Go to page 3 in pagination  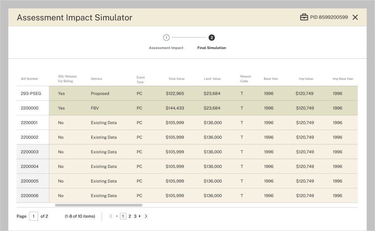[x=135, y=216]
